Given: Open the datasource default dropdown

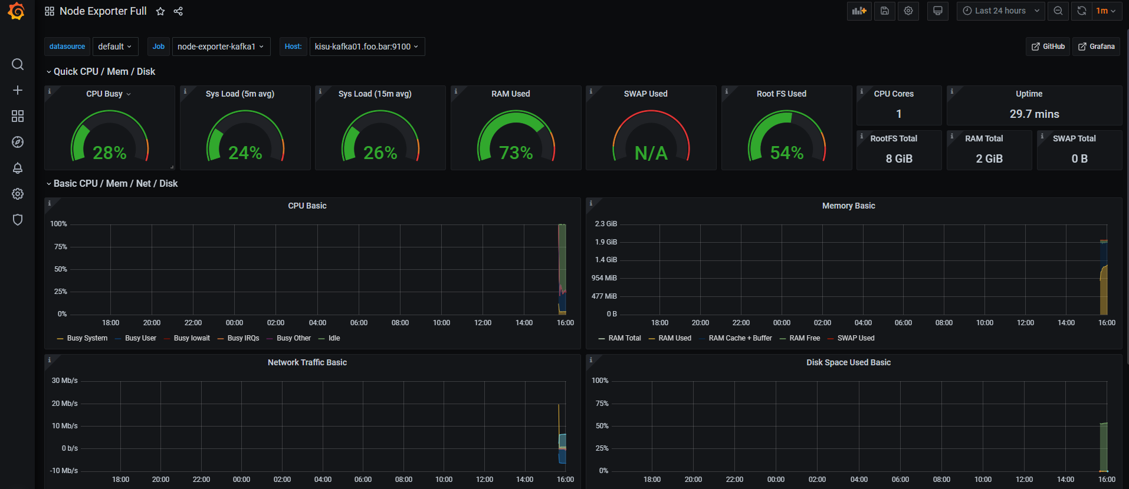Looking at the screenshot, I should (x=115, y=47).
